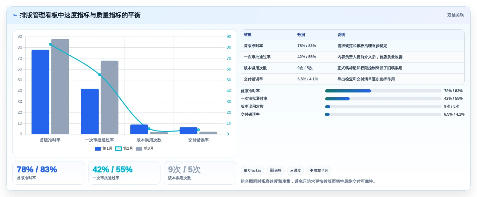
Task: Click the 表格 tag chip
Action: click(x=276, y=171)
